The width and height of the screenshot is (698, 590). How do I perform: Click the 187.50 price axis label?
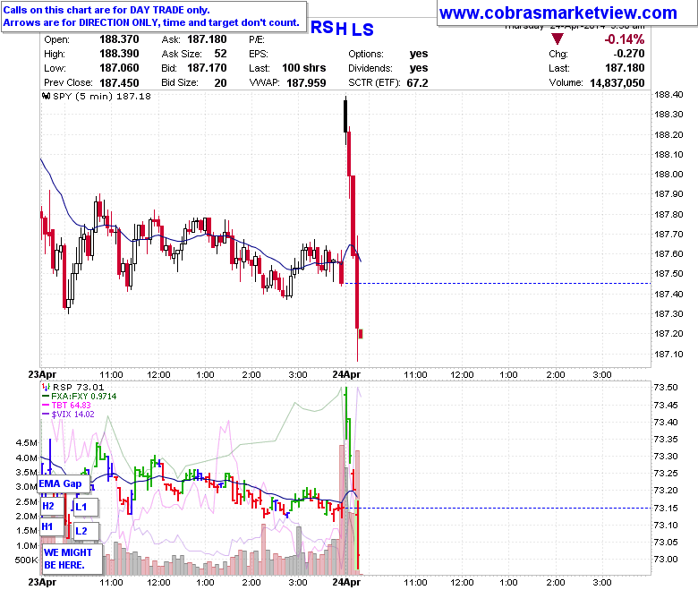668,274
